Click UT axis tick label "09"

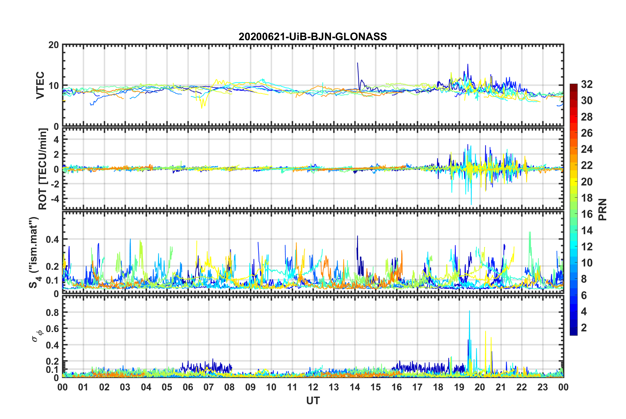coord(250,387)
